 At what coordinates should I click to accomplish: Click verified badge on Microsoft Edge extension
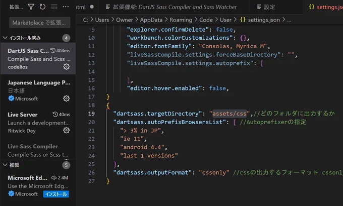(x=11, y=194)
